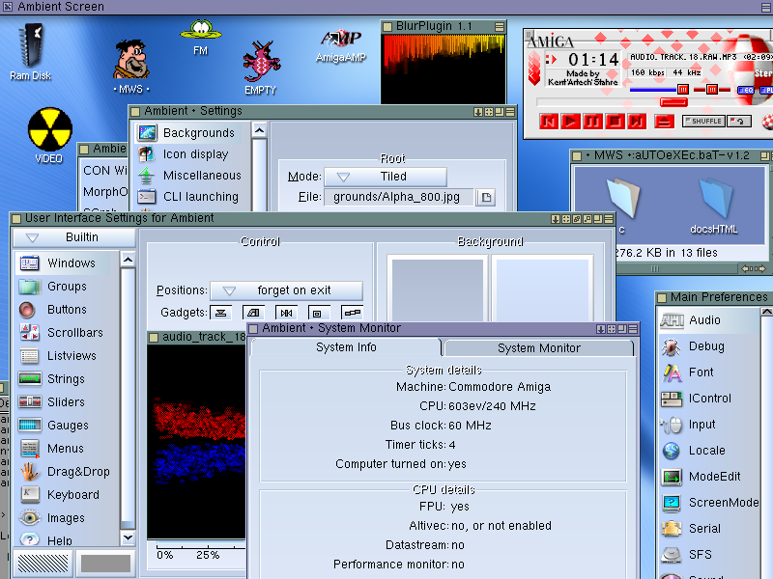Viewport: 773px width, 579px height.
Task: Select Listviews in User Interface Settings
Action: pyautogui.click(x=67, y=355)
